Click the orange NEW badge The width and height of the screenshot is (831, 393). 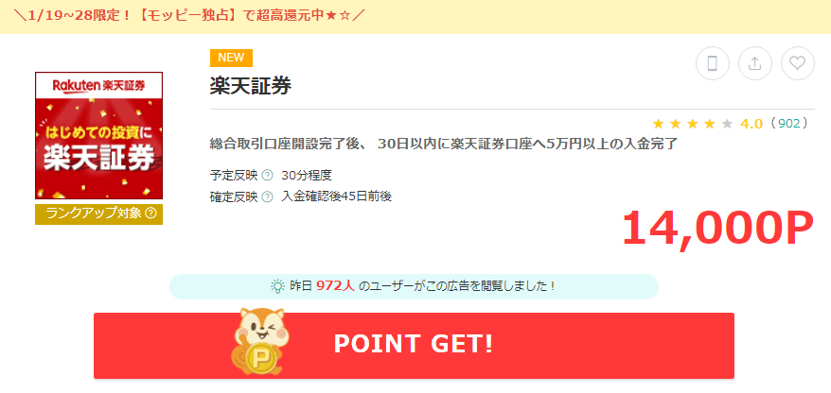point(231,59)
